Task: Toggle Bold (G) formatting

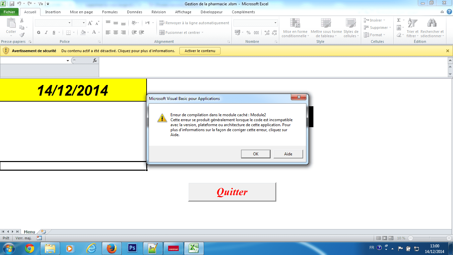Action: pyautogui.click(x=39, y=33)
